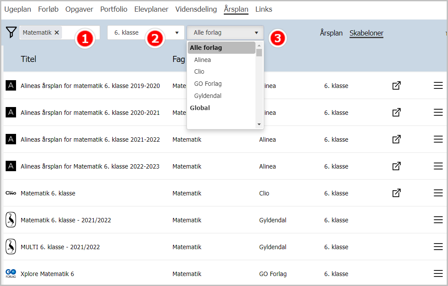Go to the Ugeplan tab

click(18, 9)
